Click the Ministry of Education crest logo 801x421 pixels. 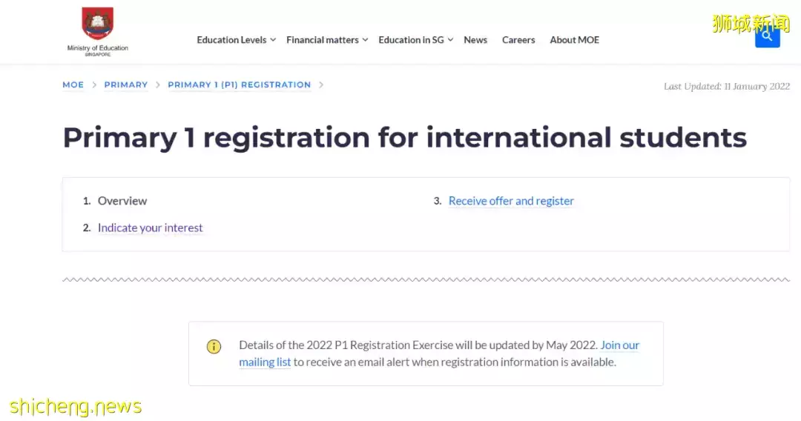click(x=97, y=25)
